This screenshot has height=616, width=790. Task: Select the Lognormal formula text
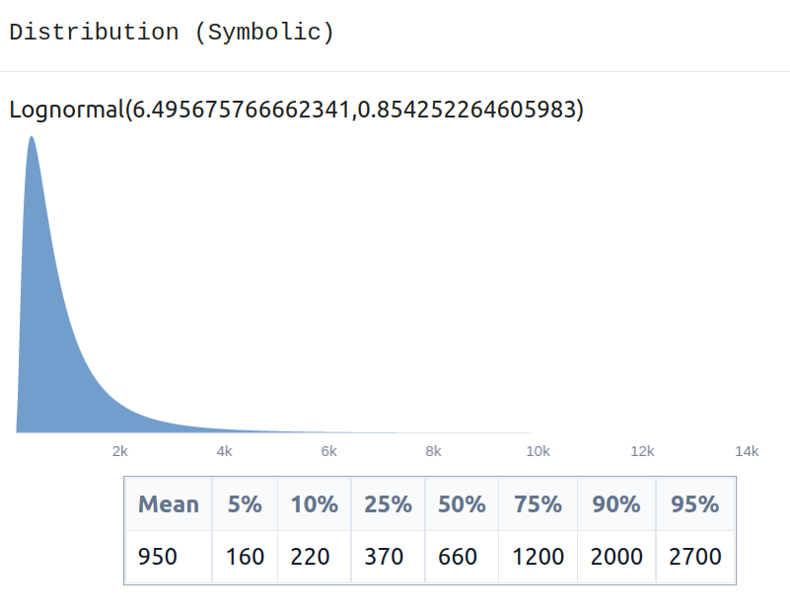[296, 110]
